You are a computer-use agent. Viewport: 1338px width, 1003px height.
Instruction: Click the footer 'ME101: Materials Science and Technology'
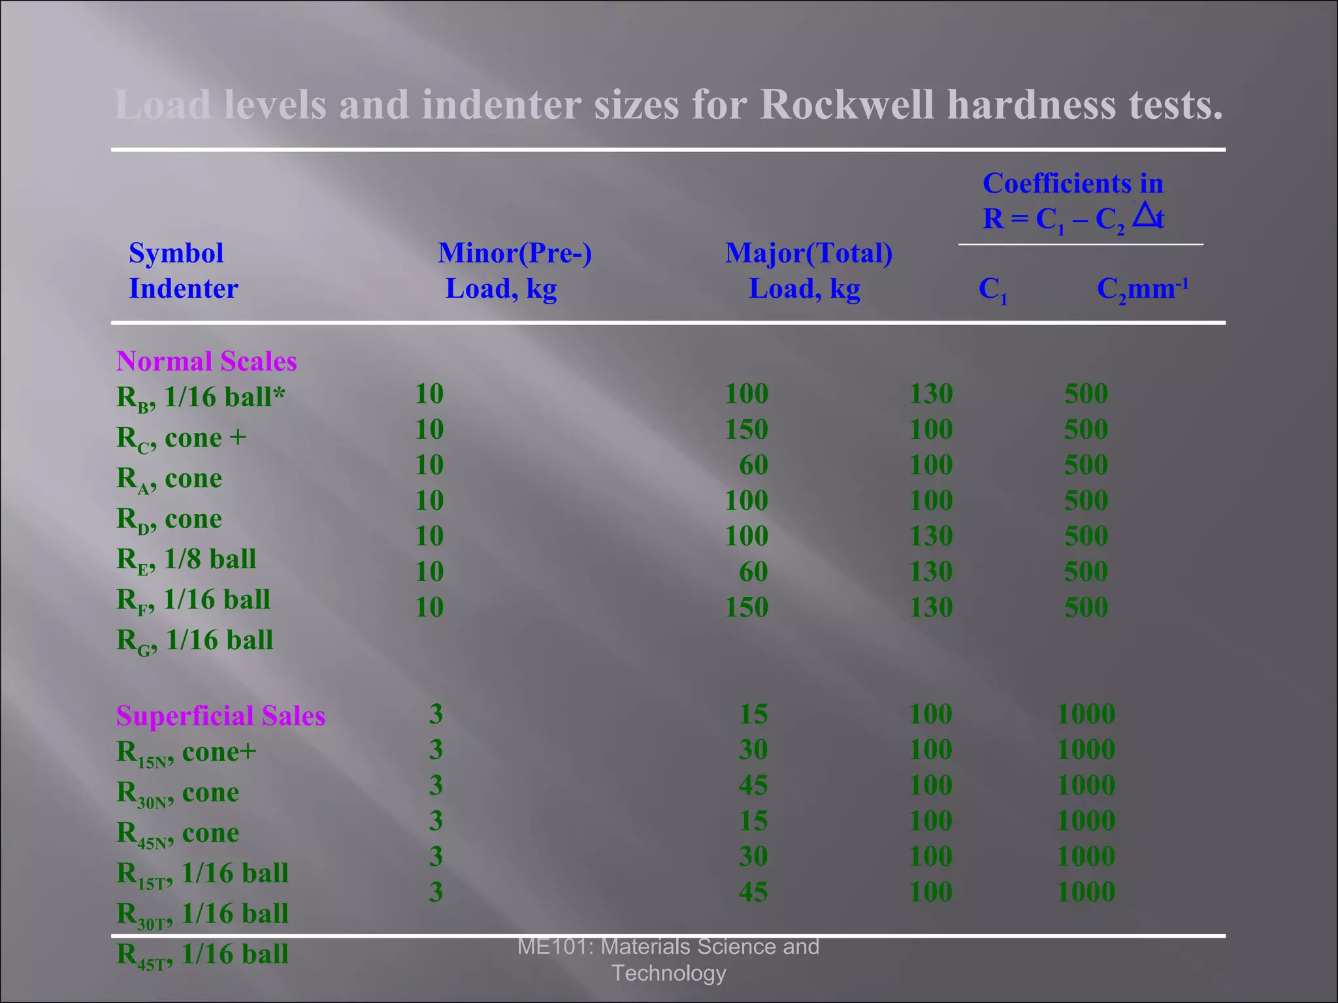pyautogui.click(x=668, y=959)
